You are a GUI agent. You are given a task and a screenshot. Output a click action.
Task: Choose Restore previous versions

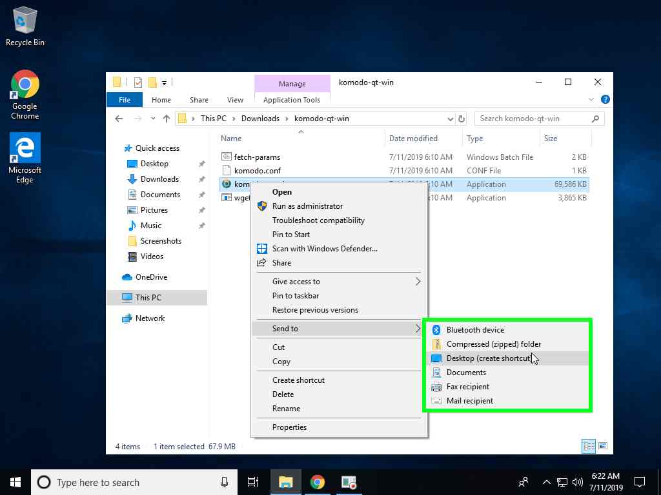339,310
